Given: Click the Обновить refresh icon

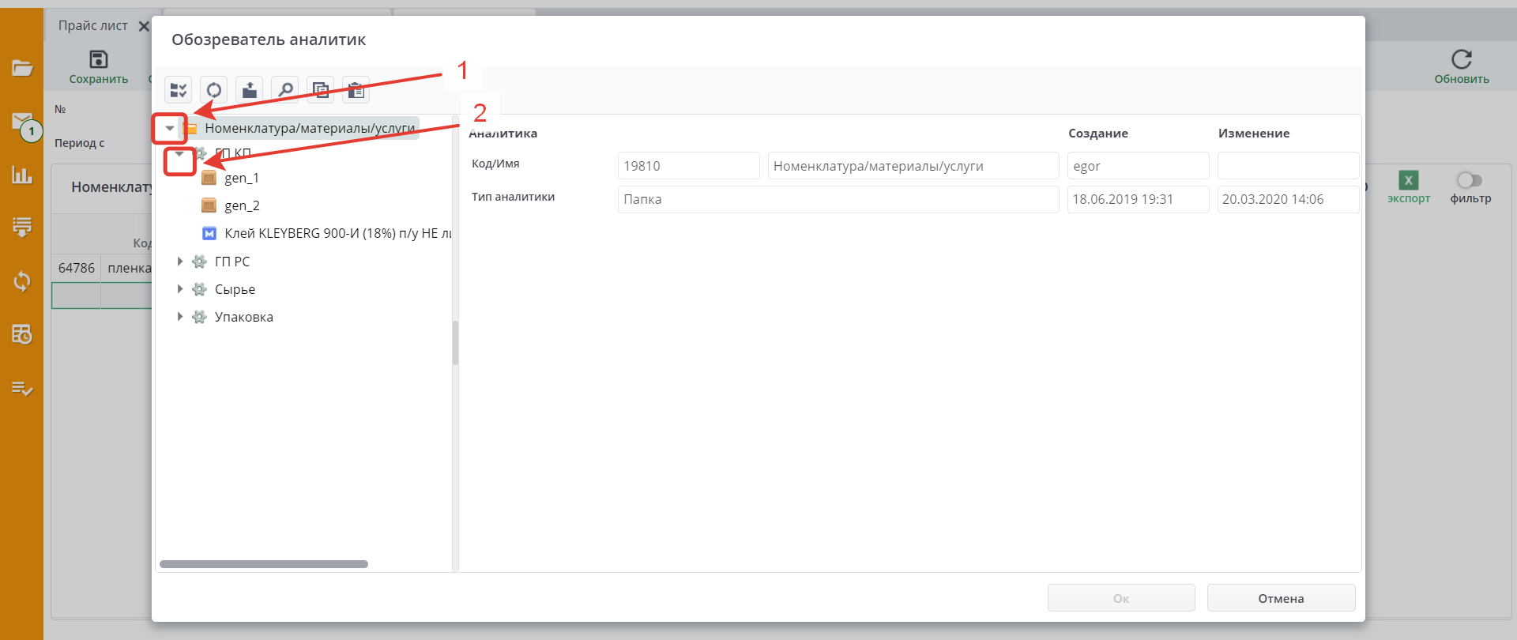Looking at the screenshot, I should pos(1462,59).
